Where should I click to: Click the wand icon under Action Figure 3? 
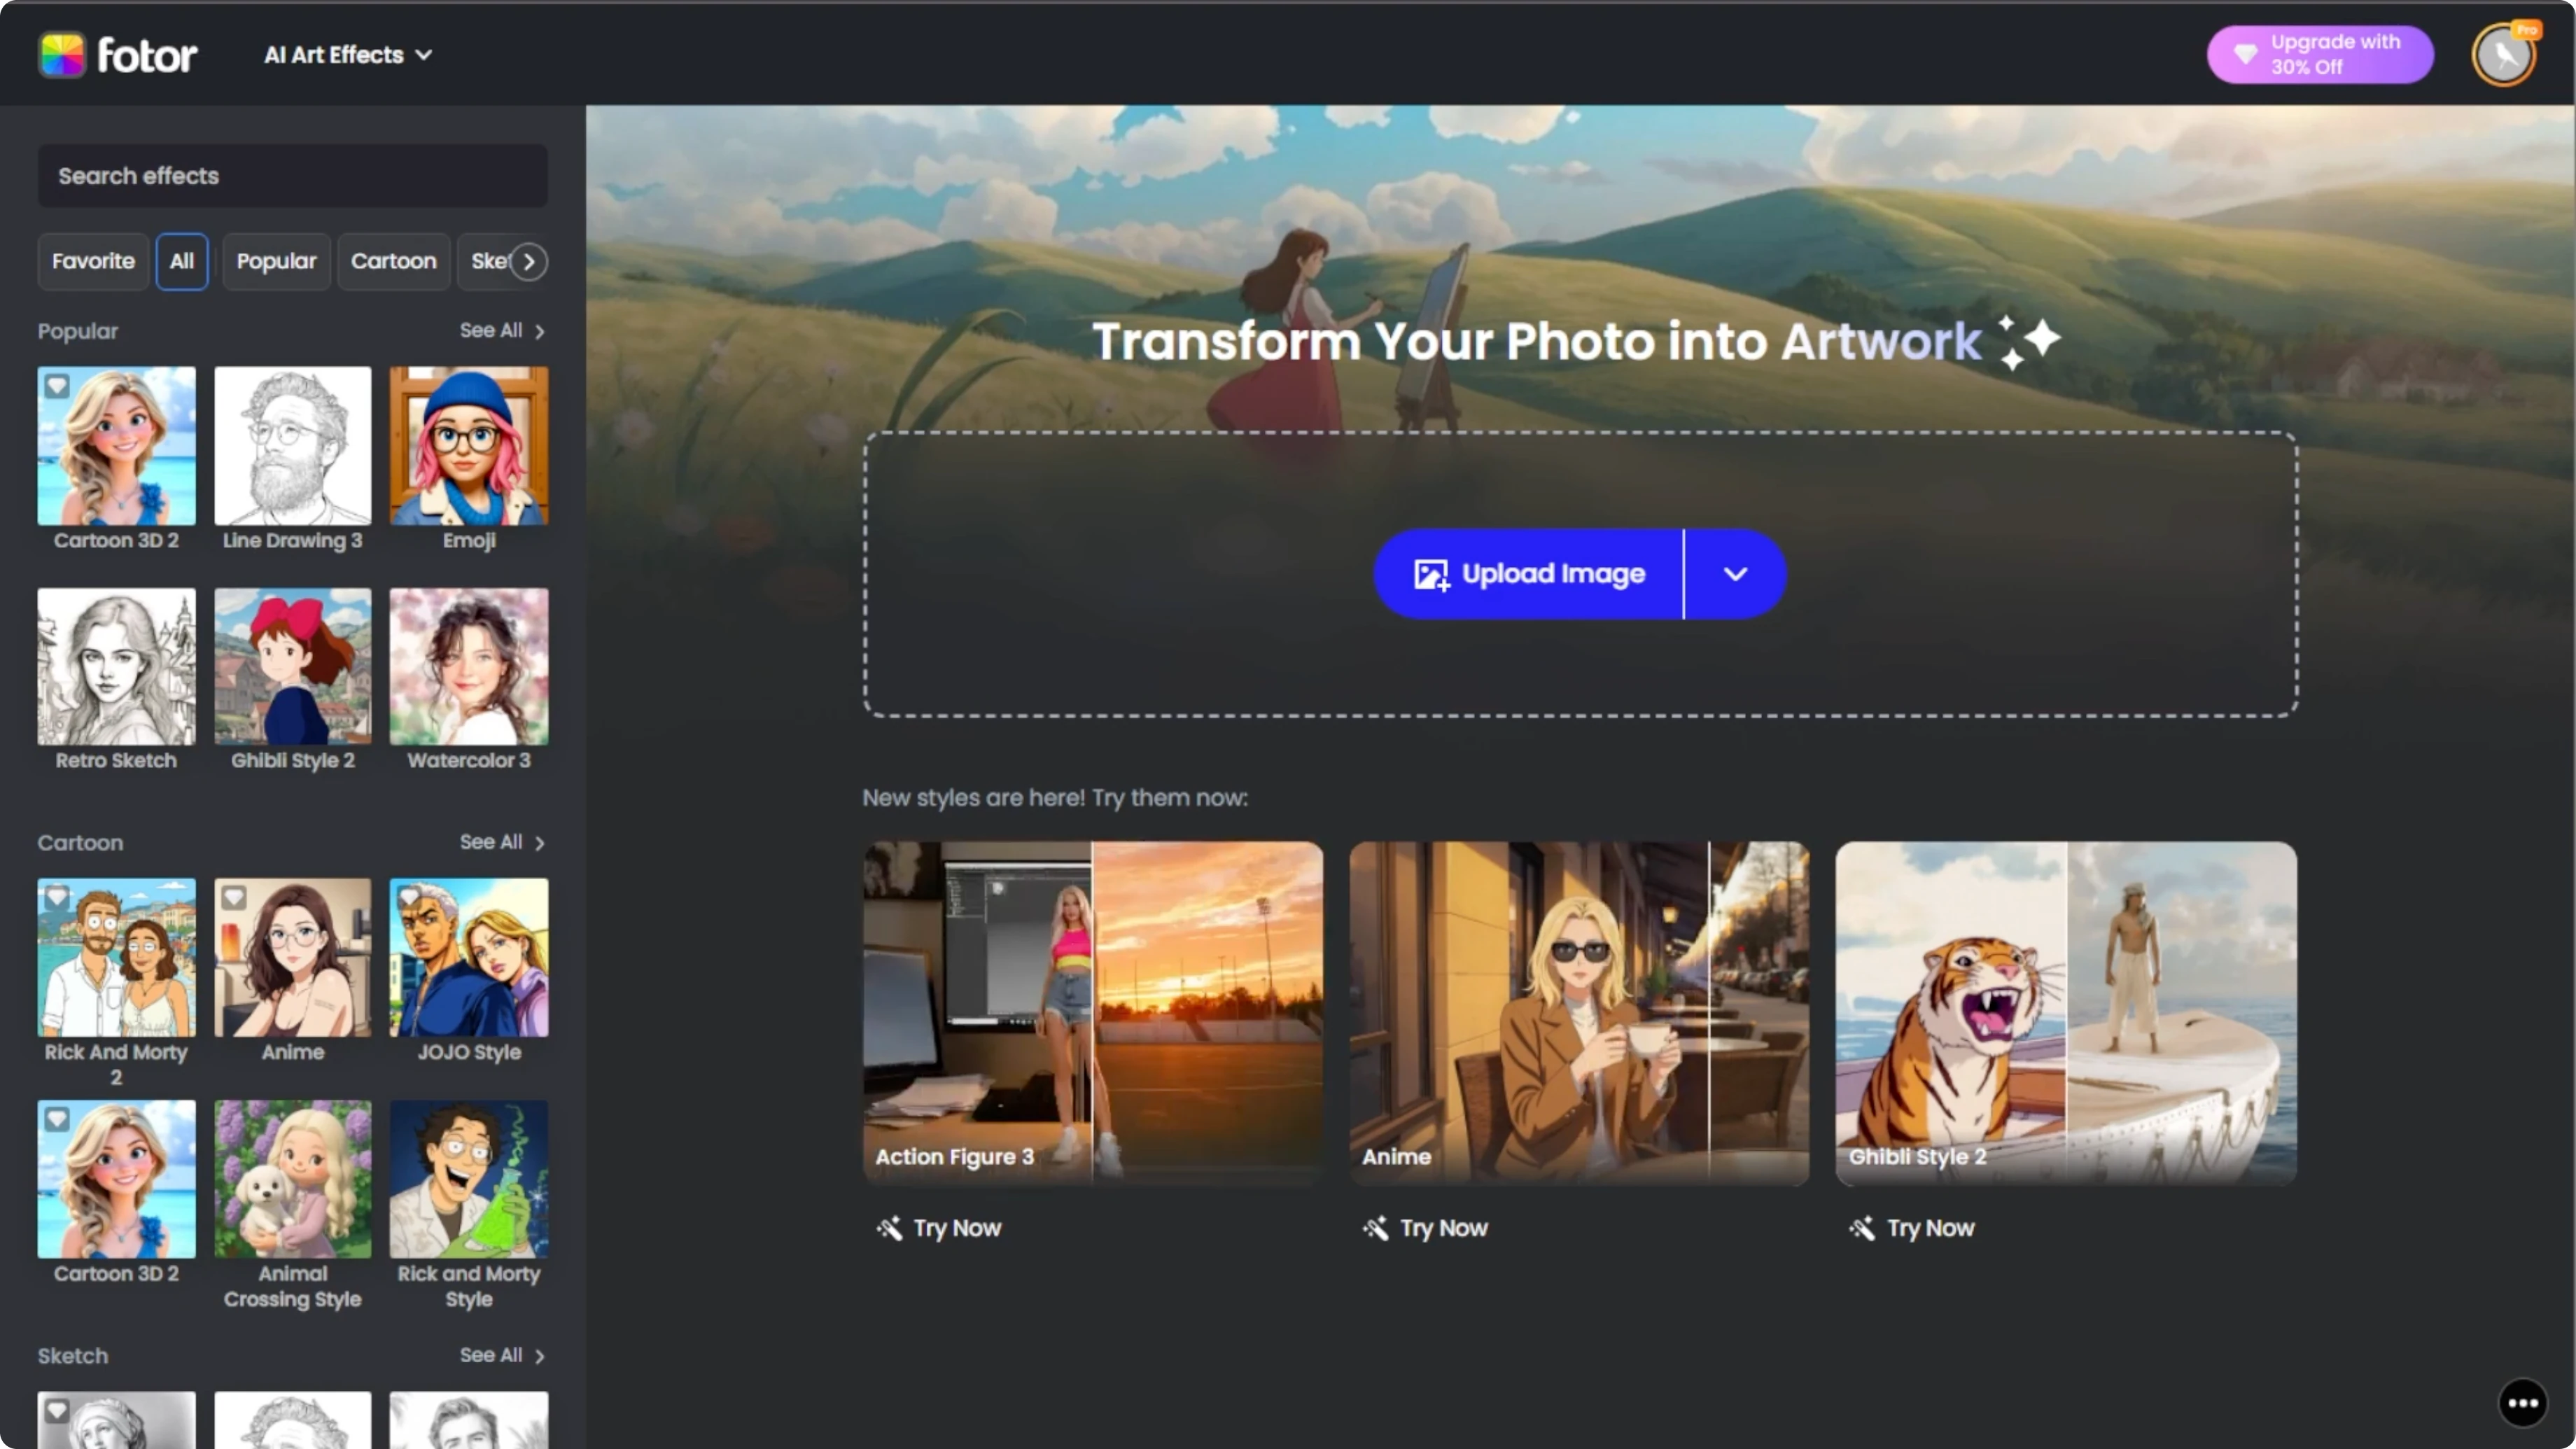click(889, 1228)
